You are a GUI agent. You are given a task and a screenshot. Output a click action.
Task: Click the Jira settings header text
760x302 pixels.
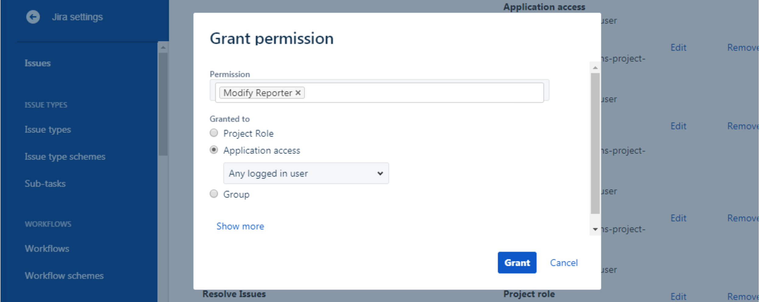(x=77, y=17)
